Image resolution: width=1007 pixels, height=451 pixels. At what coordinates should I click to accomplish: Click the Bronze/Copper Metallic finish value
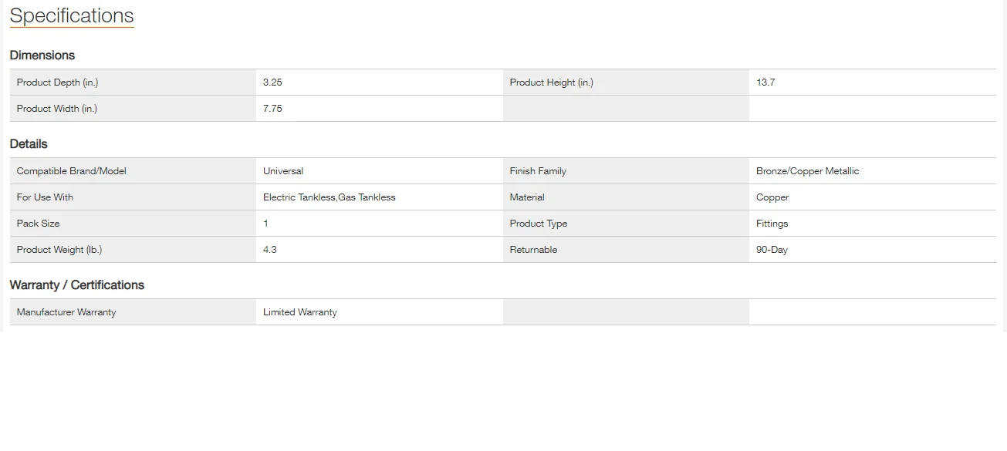pos(807,171)
